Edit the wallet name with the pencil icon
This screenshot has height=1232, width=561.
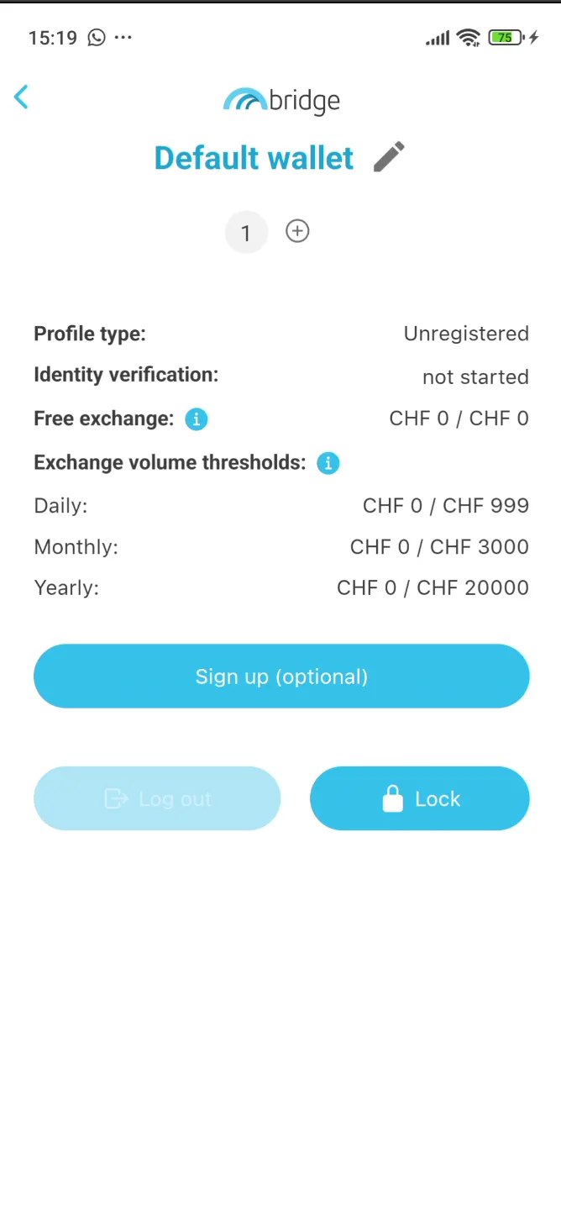[389, 156]
